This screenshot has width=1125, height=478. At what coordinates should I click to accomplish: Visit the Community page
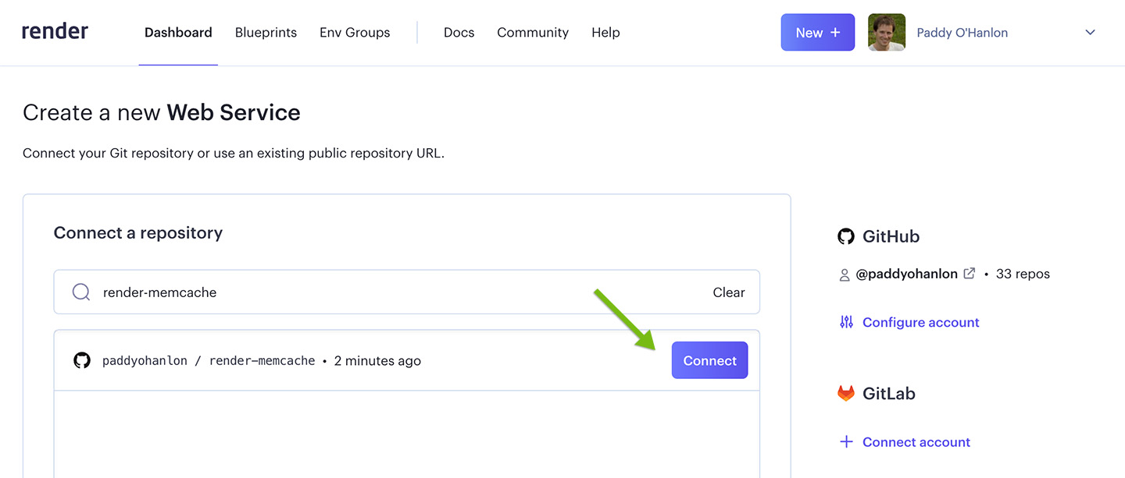point(533,33)
